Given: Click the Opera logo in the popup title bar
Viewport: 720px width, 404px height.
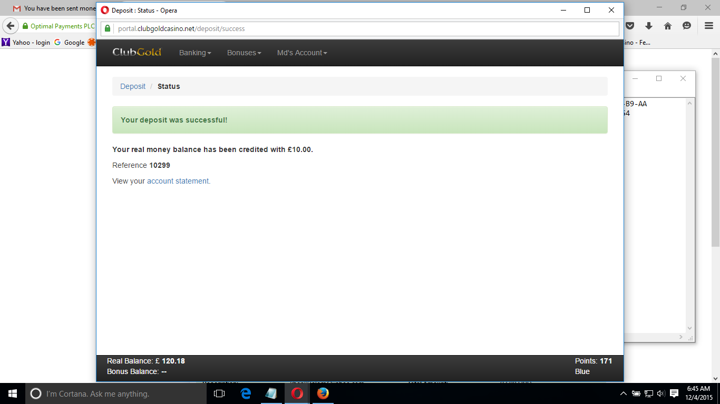Looking at the screenshot, I should click(105, 10).
